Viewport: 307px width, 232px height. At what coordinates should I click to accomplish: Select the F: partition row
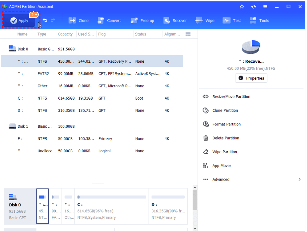coord(92,139)
